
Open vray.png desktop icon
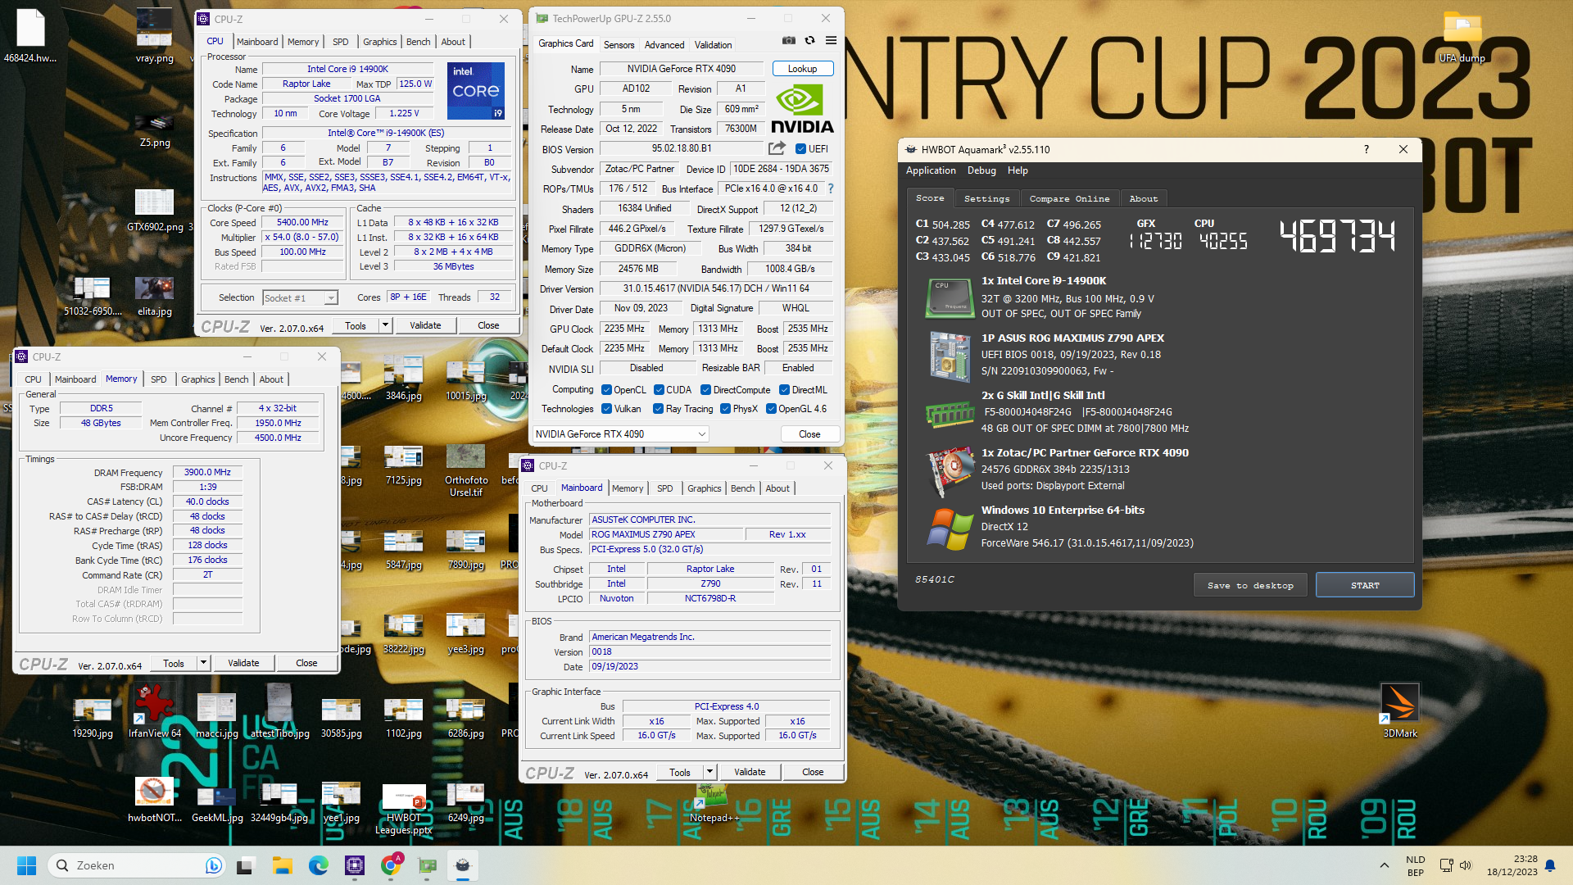[x=155, y=37]
